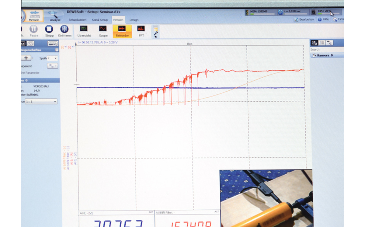Click the 14,9 frame rate value
Image resolution: width=365 pixels, height=227 pixels.
pos(36,90)
